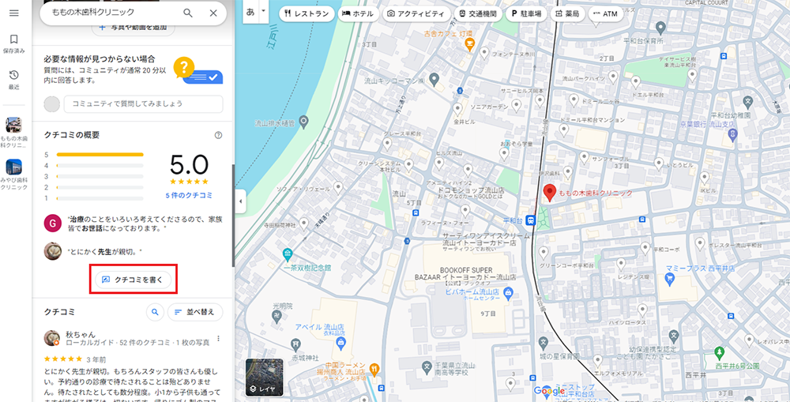This screenshot has height=402, width=790.
Task: Open more options for 秋ちゃん review
Action: 218,338
